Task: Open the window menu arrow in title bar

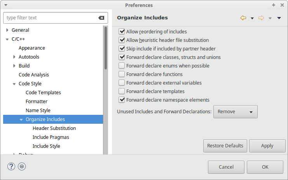Action: (5, 5)
